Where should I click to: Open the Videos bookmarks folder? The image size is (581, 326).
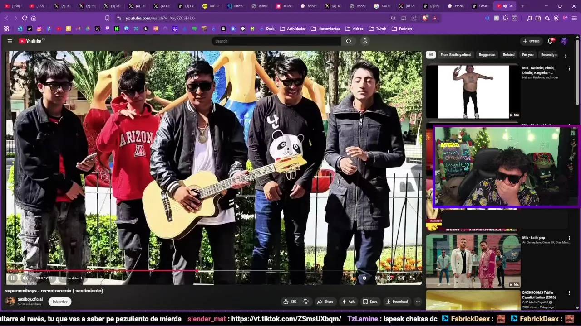coord(354,29)
